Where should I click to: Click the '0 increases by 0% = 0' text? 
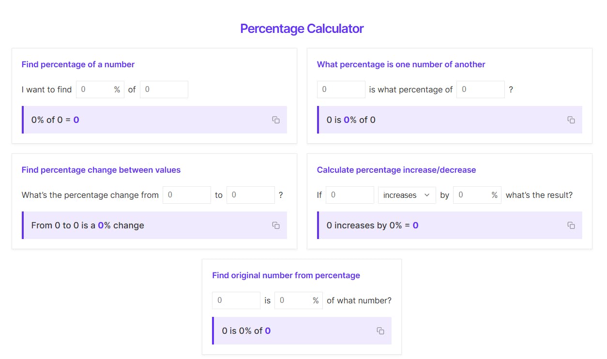pos(373,225)
